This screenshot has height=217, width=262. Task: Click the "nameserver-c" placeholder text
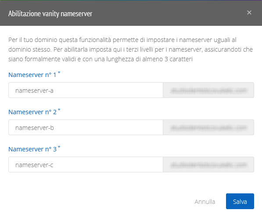coord(34,165)
